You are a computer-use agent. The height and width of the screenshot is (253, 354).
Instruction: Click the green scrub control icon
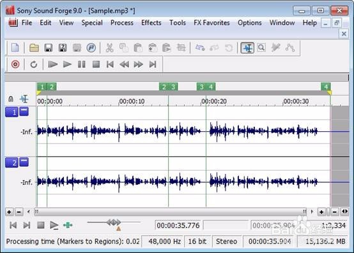(x=68, y=225)
